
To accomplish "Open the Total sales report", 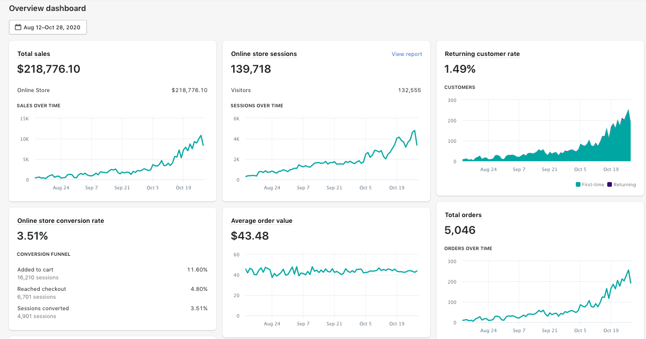I will coord(35,54).
